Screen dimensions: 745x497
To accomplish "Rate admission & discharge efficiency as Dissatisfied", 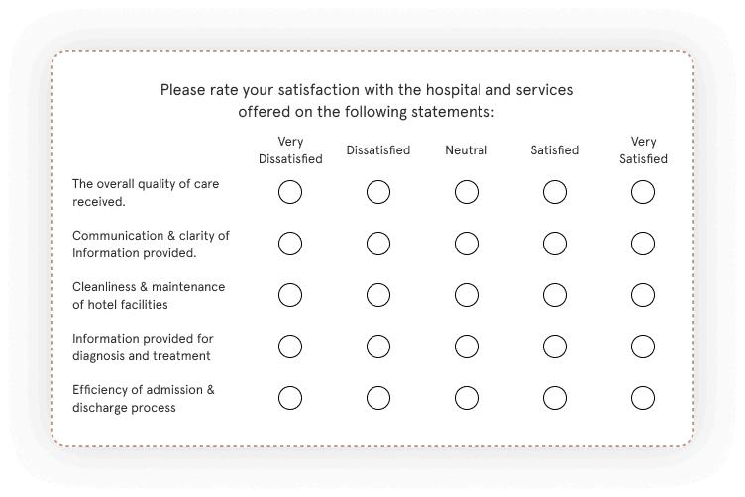I will click(378, 398).
